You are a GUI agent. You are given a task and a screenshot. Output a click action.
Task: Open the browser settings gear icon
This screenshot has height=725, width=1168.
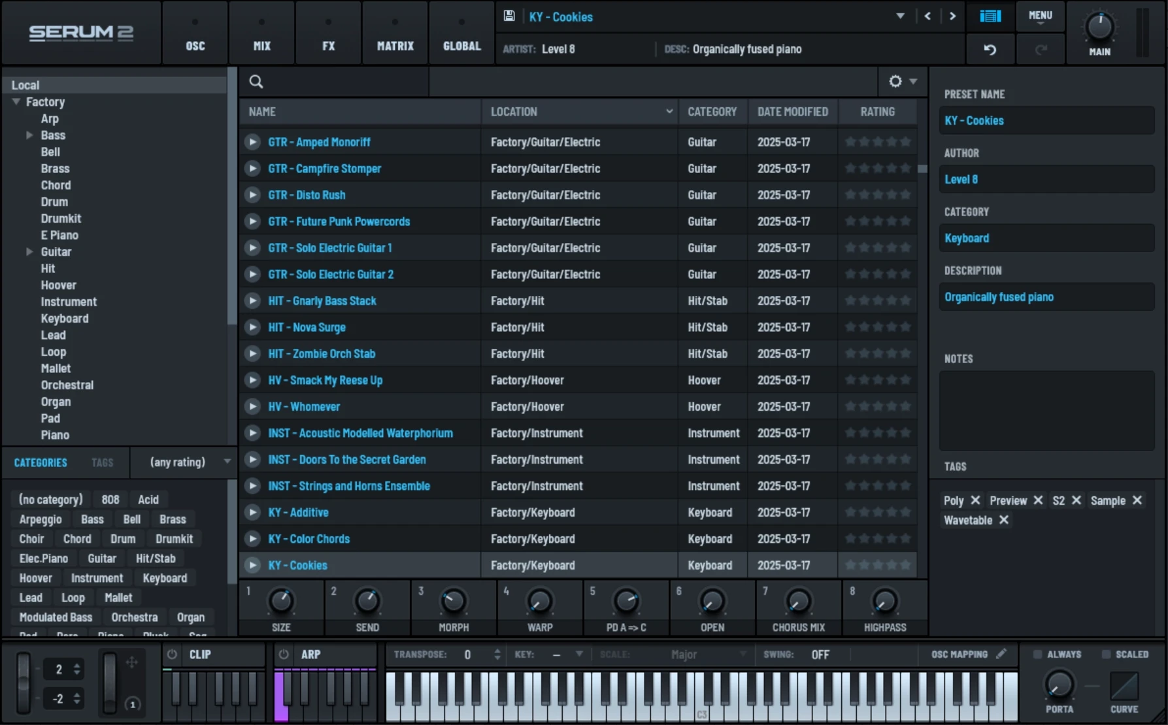click(x=895, y=81)
